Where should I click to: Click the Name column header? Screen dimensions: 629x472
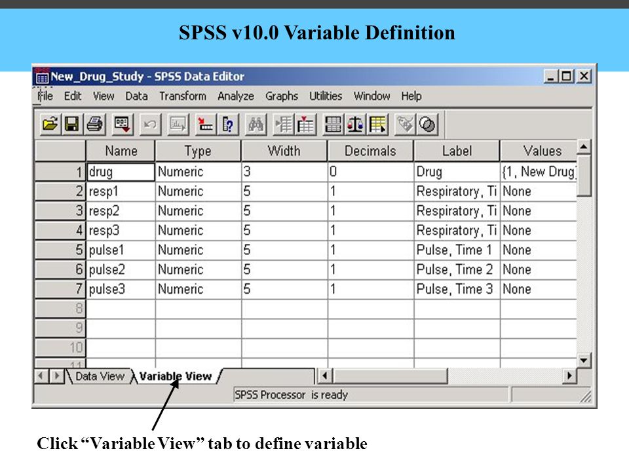121,151
